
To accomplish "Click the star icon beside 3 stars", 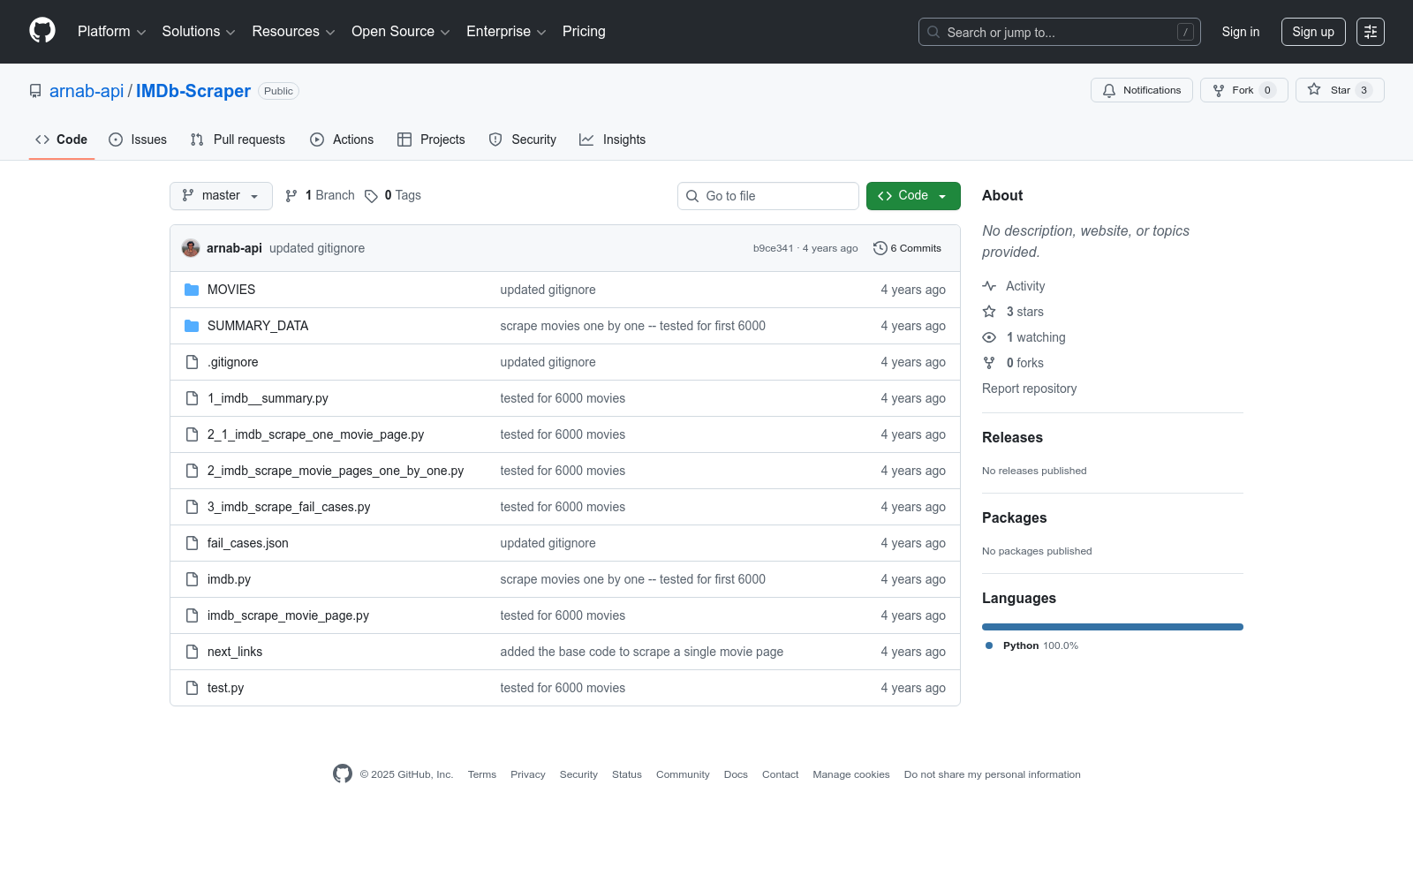I will [989, 312].
